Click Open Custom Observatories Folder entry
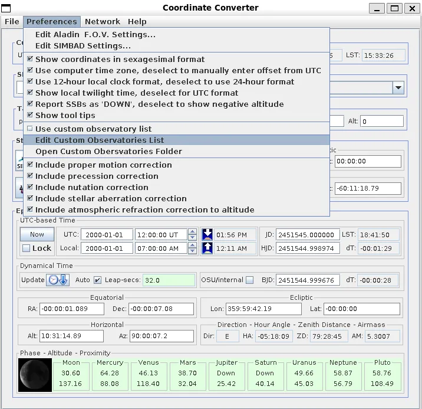Image resolution: width=422 pixels, height=409 pixels. click(x=108, y=151)
